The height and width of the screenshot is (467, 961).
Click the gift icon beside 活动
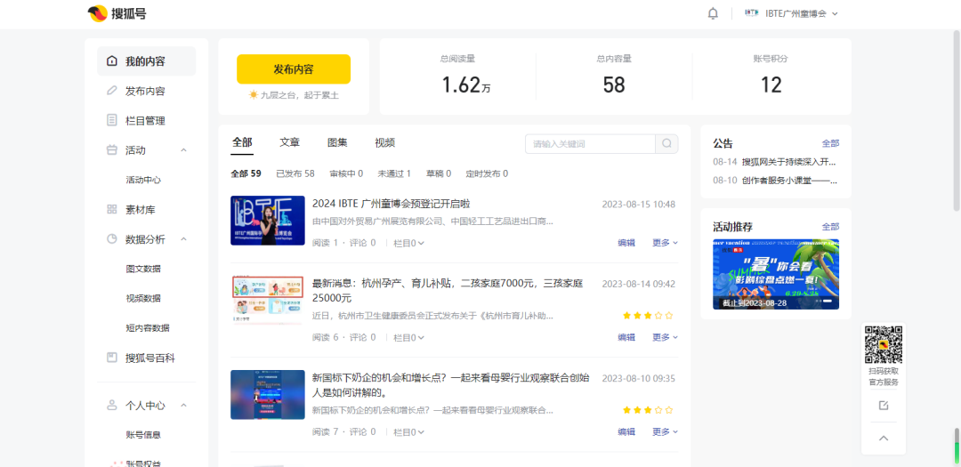(x=111, y=150)
